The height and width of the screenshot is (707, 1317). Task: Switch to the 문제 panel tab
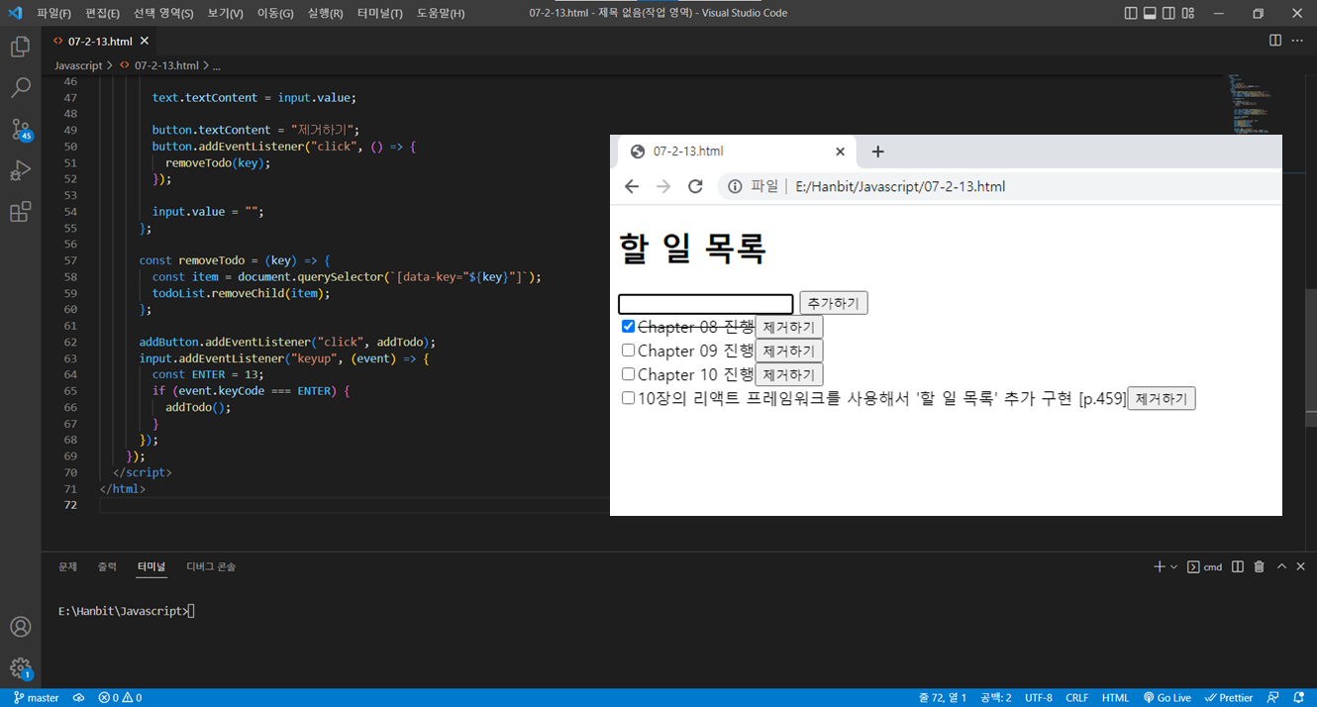(x=67, y=566)
